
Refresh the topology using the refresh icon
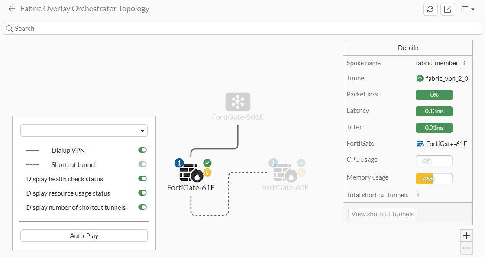click(x=430, y=9)
